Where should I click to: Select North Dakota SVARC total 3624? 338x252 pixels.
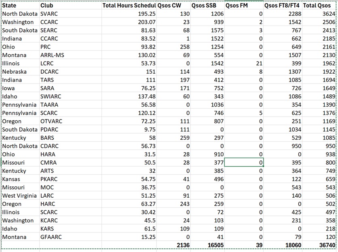pyautogui.click(x=319, y=14)
